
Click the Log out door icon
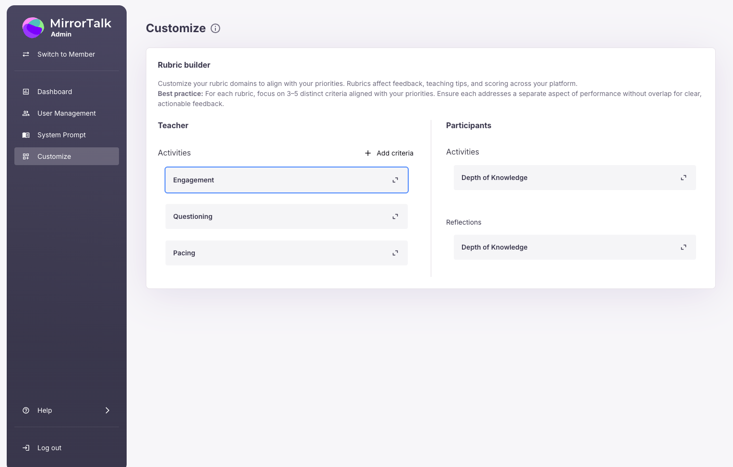(x=26, y=448)
